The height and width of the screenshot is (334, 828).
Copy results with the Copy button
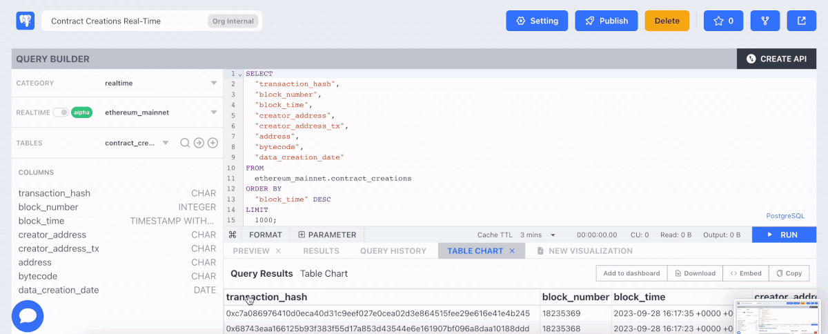coord(789,273)
